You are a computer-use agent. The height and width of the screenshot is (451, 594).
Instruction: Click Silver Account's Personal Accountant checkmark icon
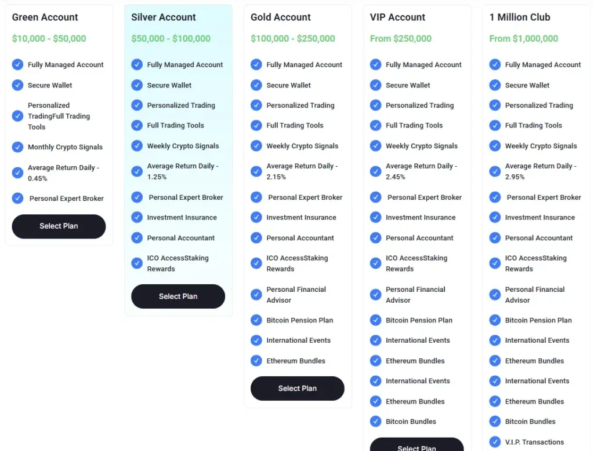click(x=137, y=237)
